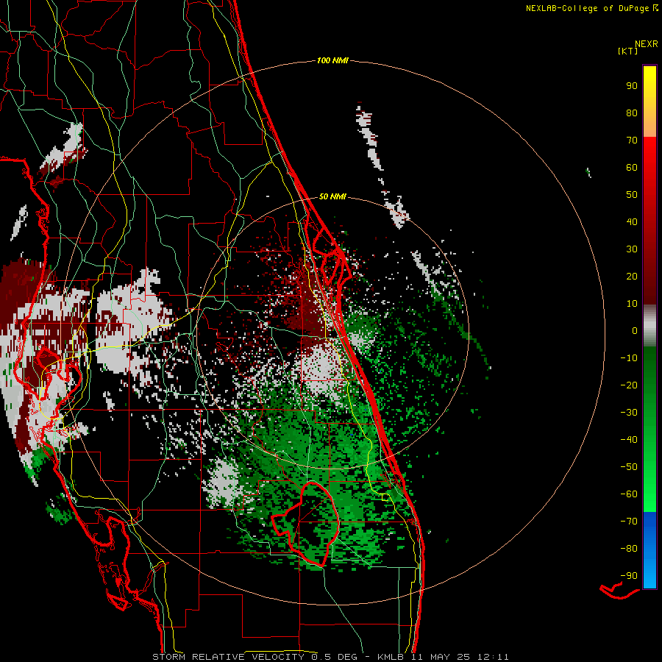Image resolution: width=662 pixels, height=662 pixels.
Task: Click the 40 value on the velocity legend
Action: pyautogui.click(x=632, y=221)
